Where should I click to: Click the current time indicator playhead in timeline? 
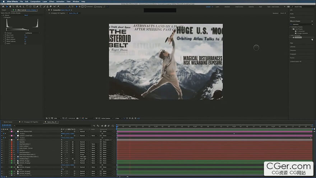pos(117,127)
